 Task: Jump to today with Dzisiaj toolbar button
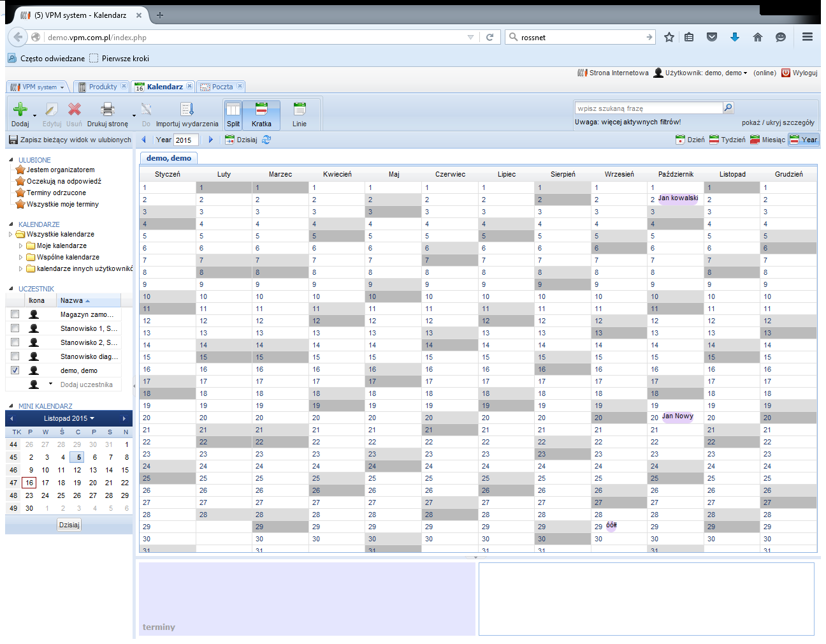point(242,140)
